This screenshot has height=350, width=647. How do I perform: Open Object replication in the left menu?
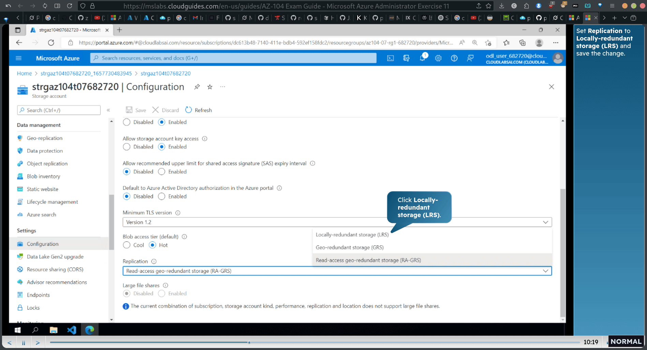(x=47, y=164)
